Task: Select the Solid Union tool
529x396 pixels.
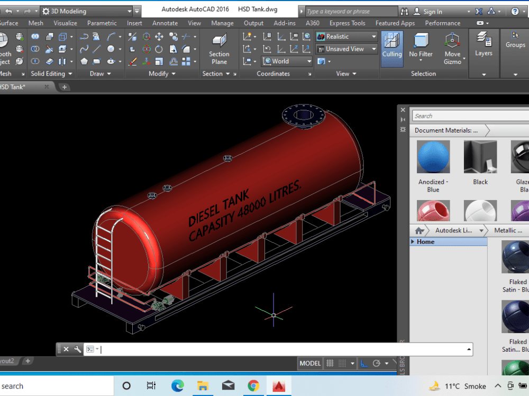Action: 35,36
